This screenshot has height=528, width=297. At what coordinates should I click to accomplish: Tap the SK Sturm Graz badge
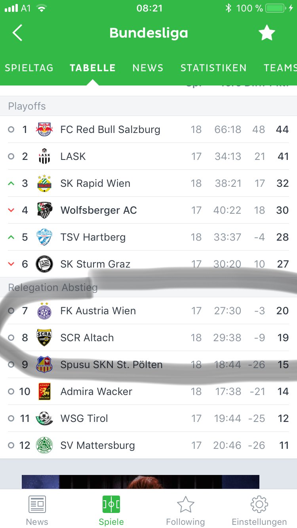click(44, 264)
